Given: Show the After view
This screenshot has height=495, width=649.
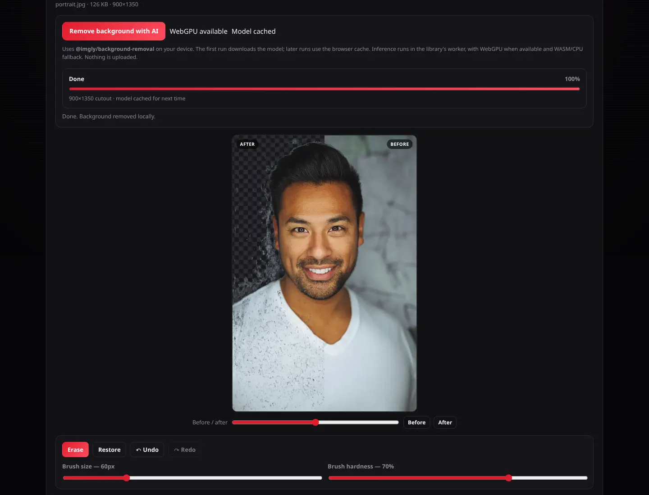Looking at the screenshot, I should 445,423.
